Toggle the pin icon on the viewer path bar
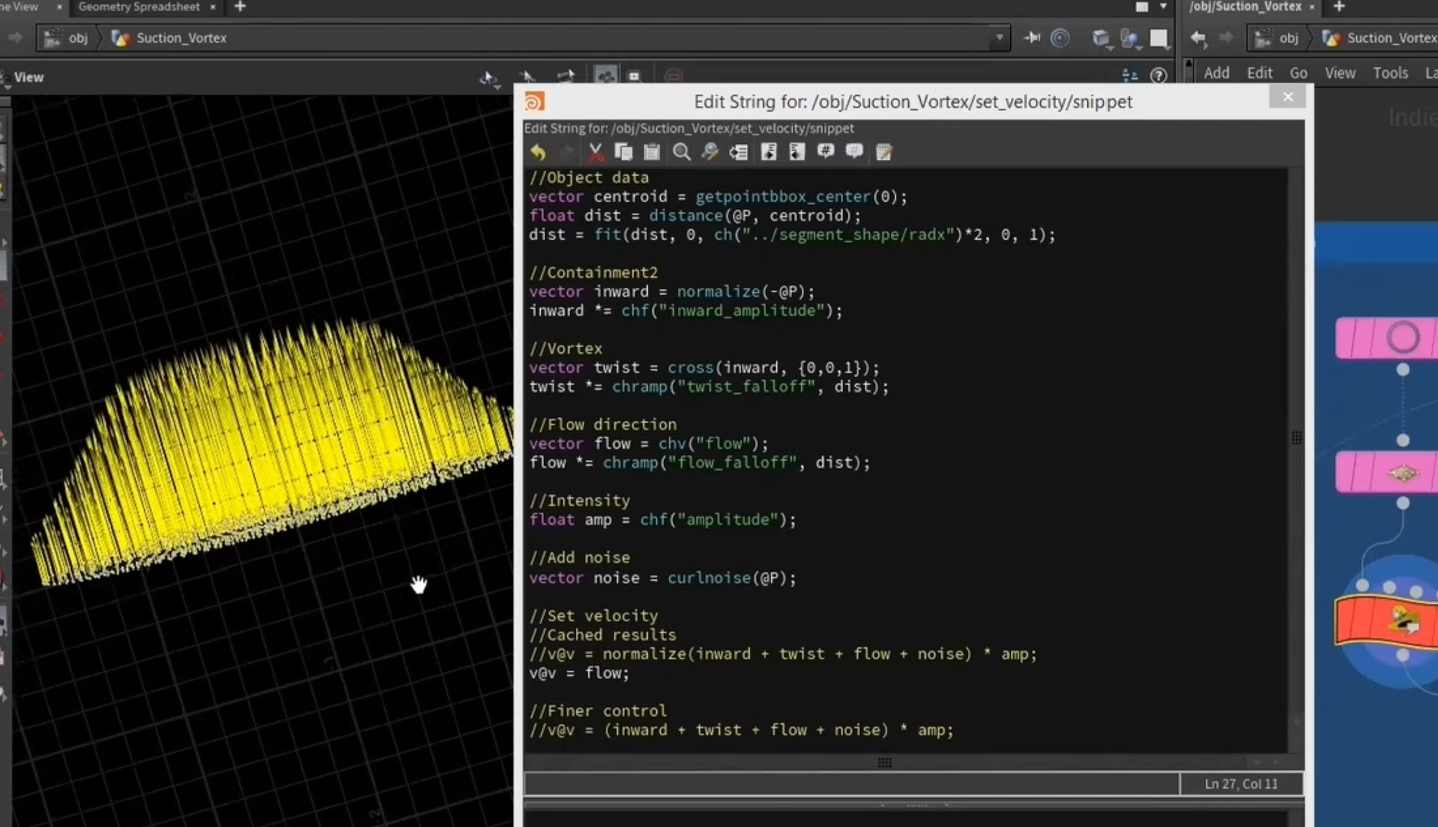 click(x=1032, y=38)
